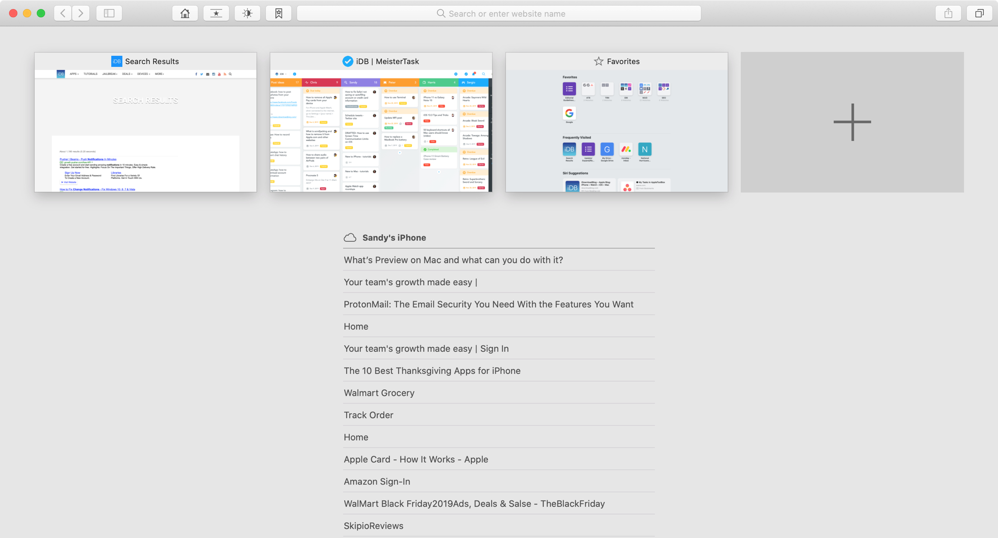998x538 pixels.
Task: Add a new tab with the plus tile
Action: pyautogui.click(x=852, y=122)
